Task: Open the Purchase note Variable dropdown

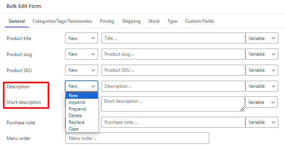Action: click(262, 122)
